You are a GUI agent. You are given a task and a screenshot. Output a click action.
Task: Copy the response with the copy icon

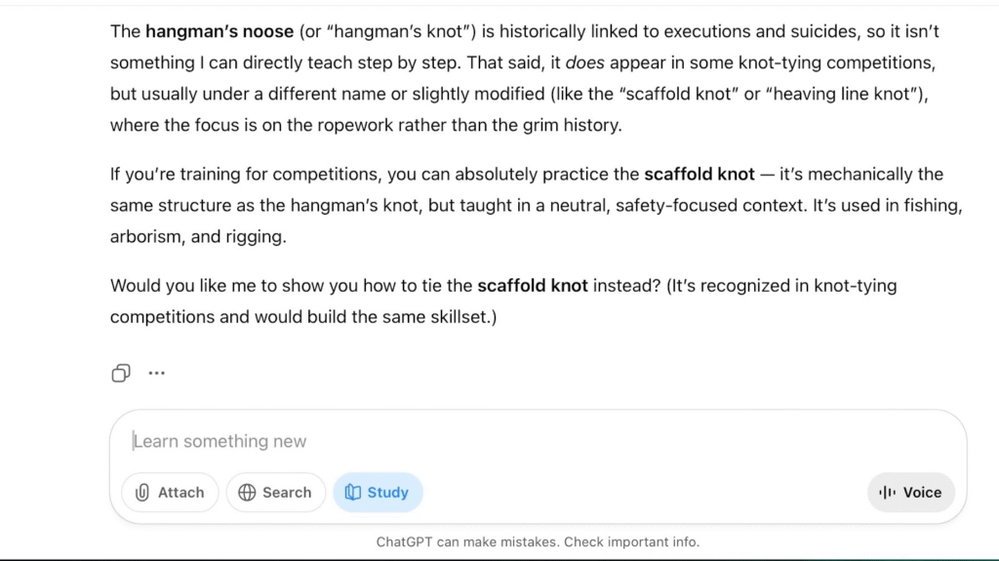coord(121,373)
